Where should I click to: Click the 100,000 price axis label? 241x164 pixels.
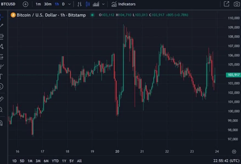tap(234, 111)
